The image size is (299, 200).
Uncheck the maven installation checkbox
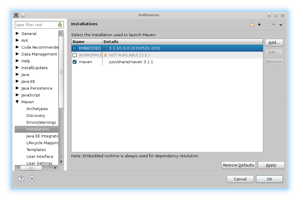click(74, 62)
